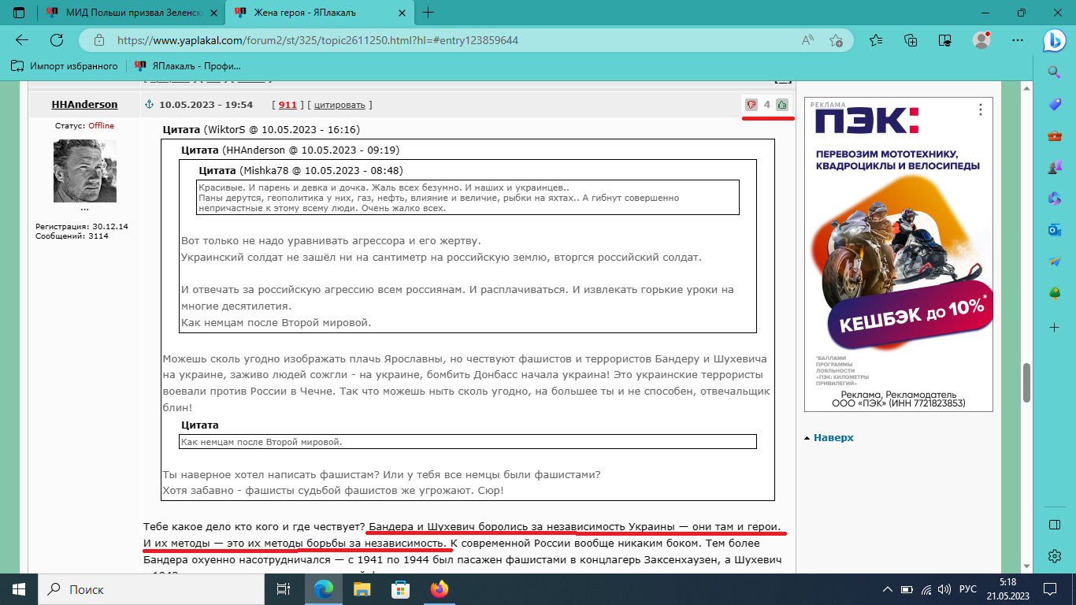Image resolution: width=1076 pixels, height=605 pixels.
Task: Open ЯПлакалъ - Профи bookmark
Action: [187, 66]
